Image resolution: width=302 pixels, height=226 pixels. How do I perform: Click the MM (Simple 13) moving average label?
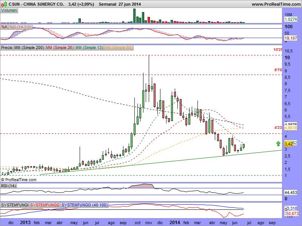[x=89, y=47]
